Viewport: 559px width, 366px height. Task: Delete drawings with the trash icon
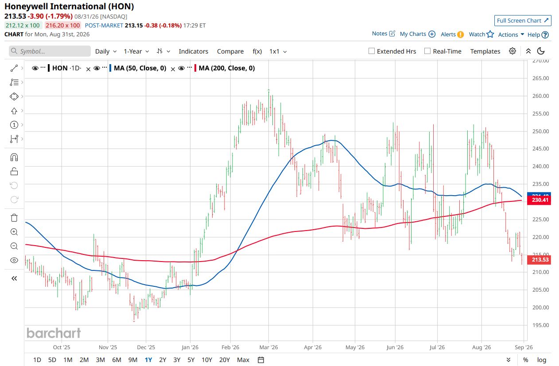coord(14,217)
